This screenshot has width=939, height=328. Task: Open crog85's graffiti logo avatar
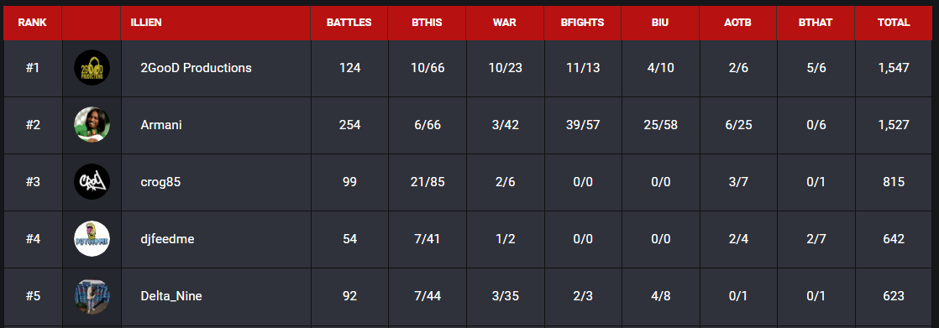pyautogui.click(x=92, y=181)
